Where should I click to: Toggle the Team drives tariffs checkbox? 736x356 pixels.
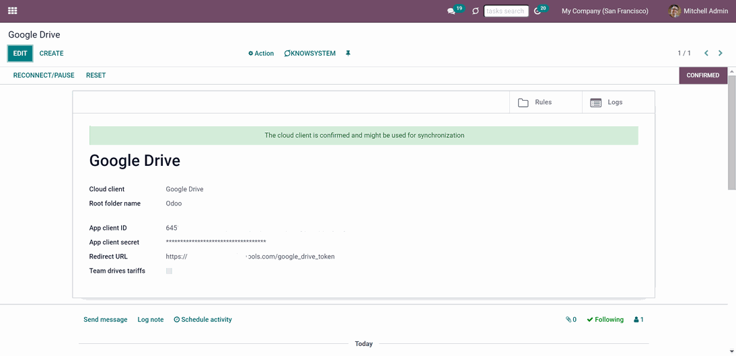pyautogui.click(x=169, y=271)
